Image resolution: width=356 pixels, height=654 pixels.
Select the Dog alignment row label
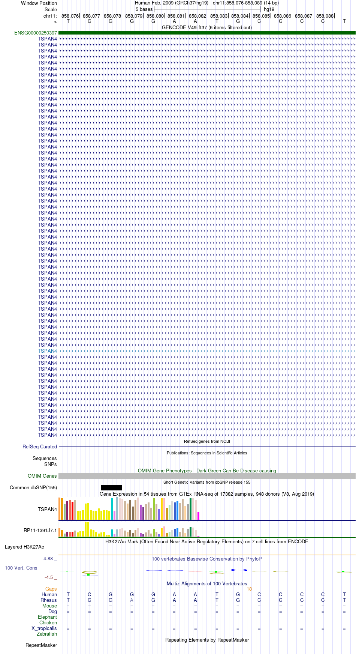52,611
